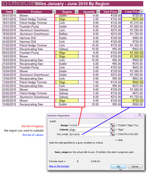
Task: Cancel the SUMIF function dialog
Action: 135,166
